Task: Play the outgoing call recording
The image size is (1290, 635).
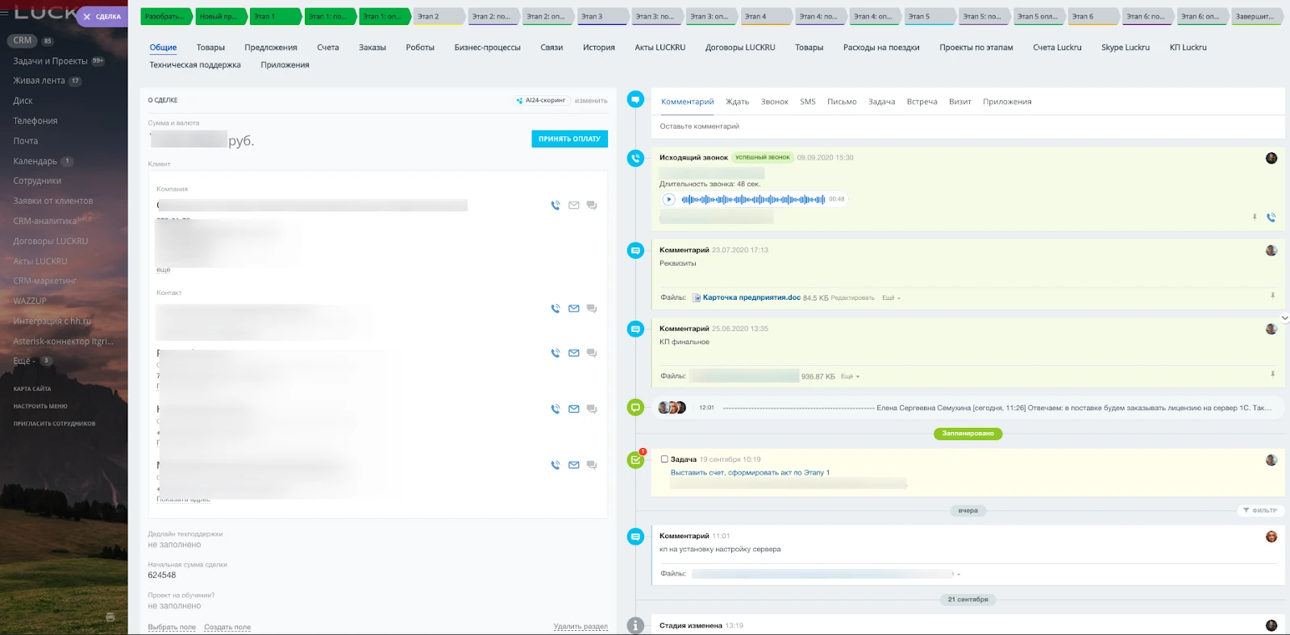Action: 668,199
